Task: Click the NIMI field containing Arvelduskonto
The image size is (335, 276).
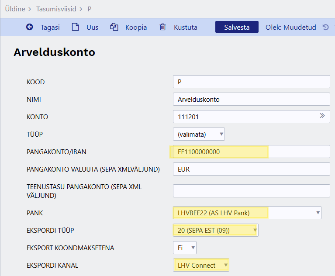Action: (x=251, y=99)
